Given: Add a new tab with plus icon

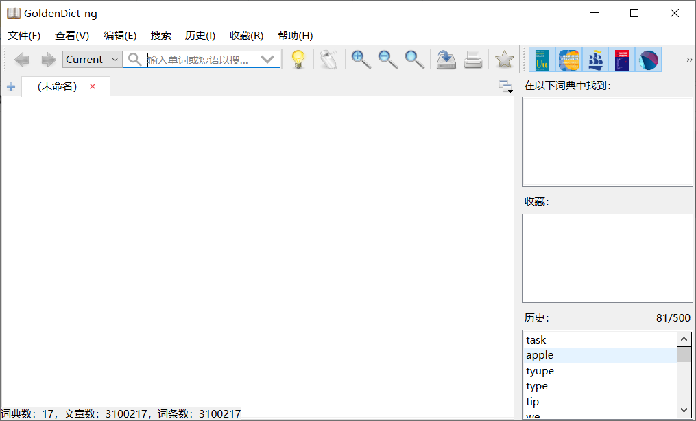Looking at the screenshot, I should pos(11,86).
